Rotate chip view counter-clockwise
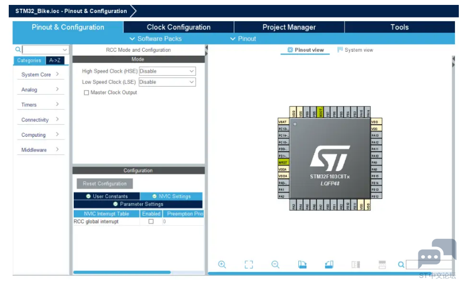Viewport: 461px width, 284px height. pos(329,264)
